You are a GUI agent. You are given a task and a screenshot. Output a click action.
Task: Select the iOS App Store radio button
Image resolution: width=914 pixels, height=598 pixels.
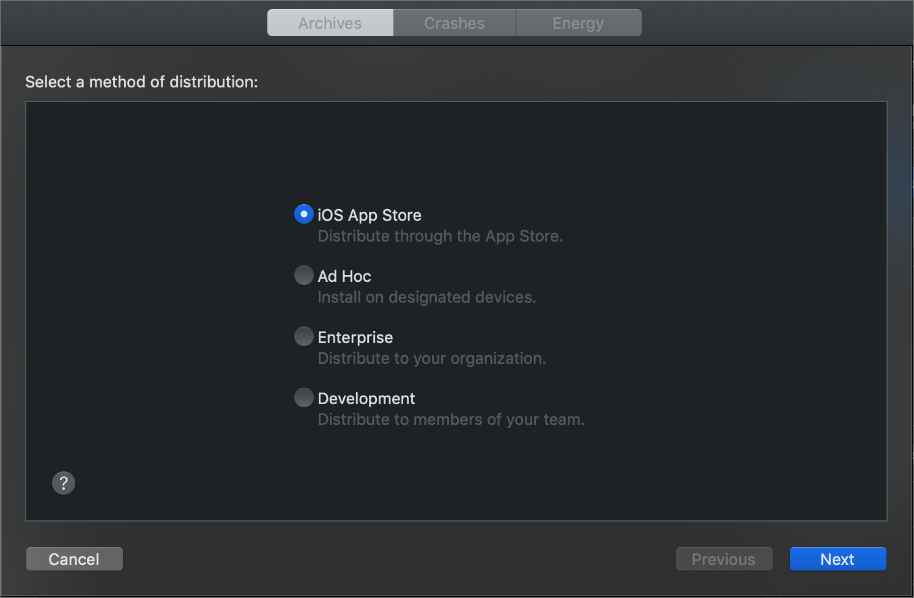point(304,214)
